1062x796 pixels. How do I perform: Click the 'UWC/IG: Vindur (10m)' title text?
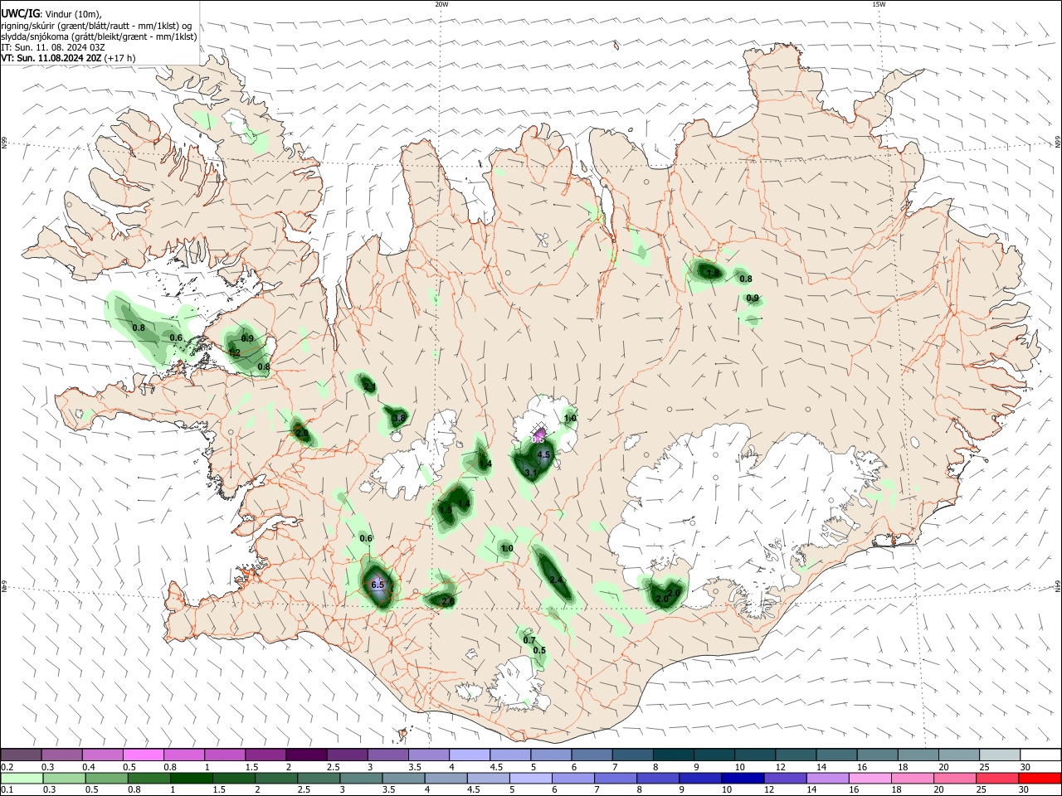(x=51, y=14)
